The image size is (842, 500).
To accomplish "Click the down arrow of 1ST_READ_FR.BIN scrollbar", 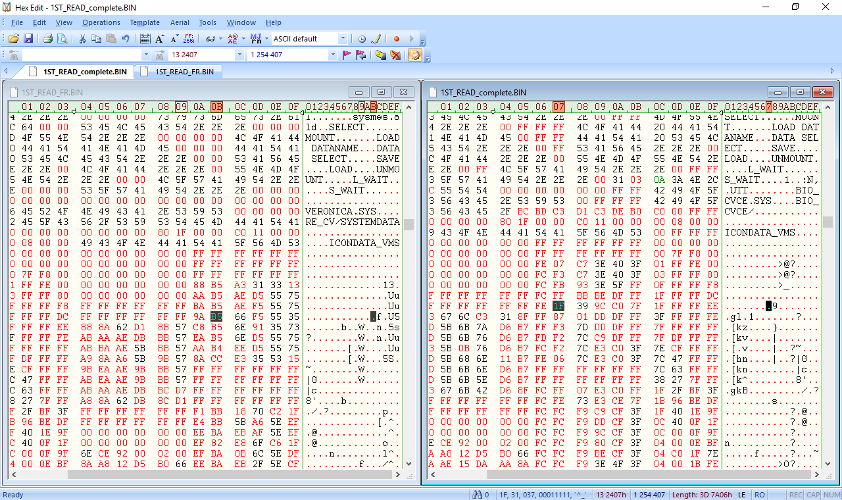I will click(409, 463).
